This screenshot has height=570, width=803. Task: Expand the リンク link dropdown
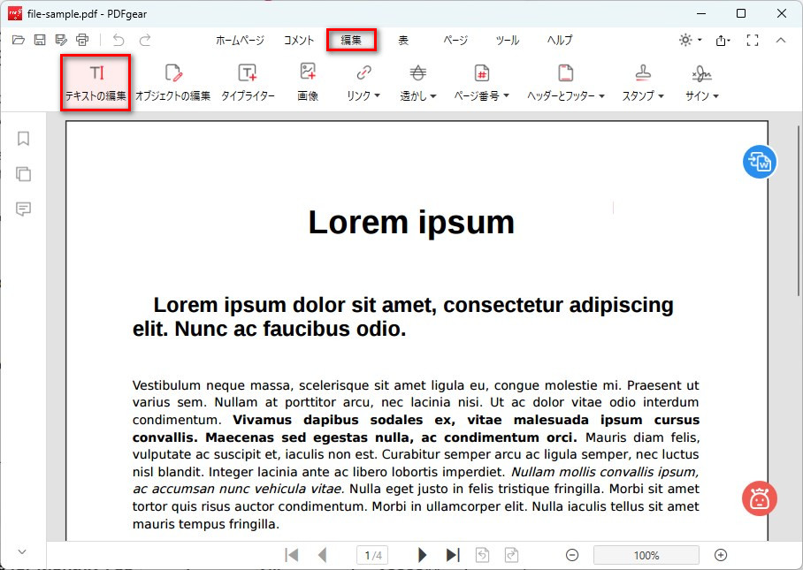pos(363,82)
